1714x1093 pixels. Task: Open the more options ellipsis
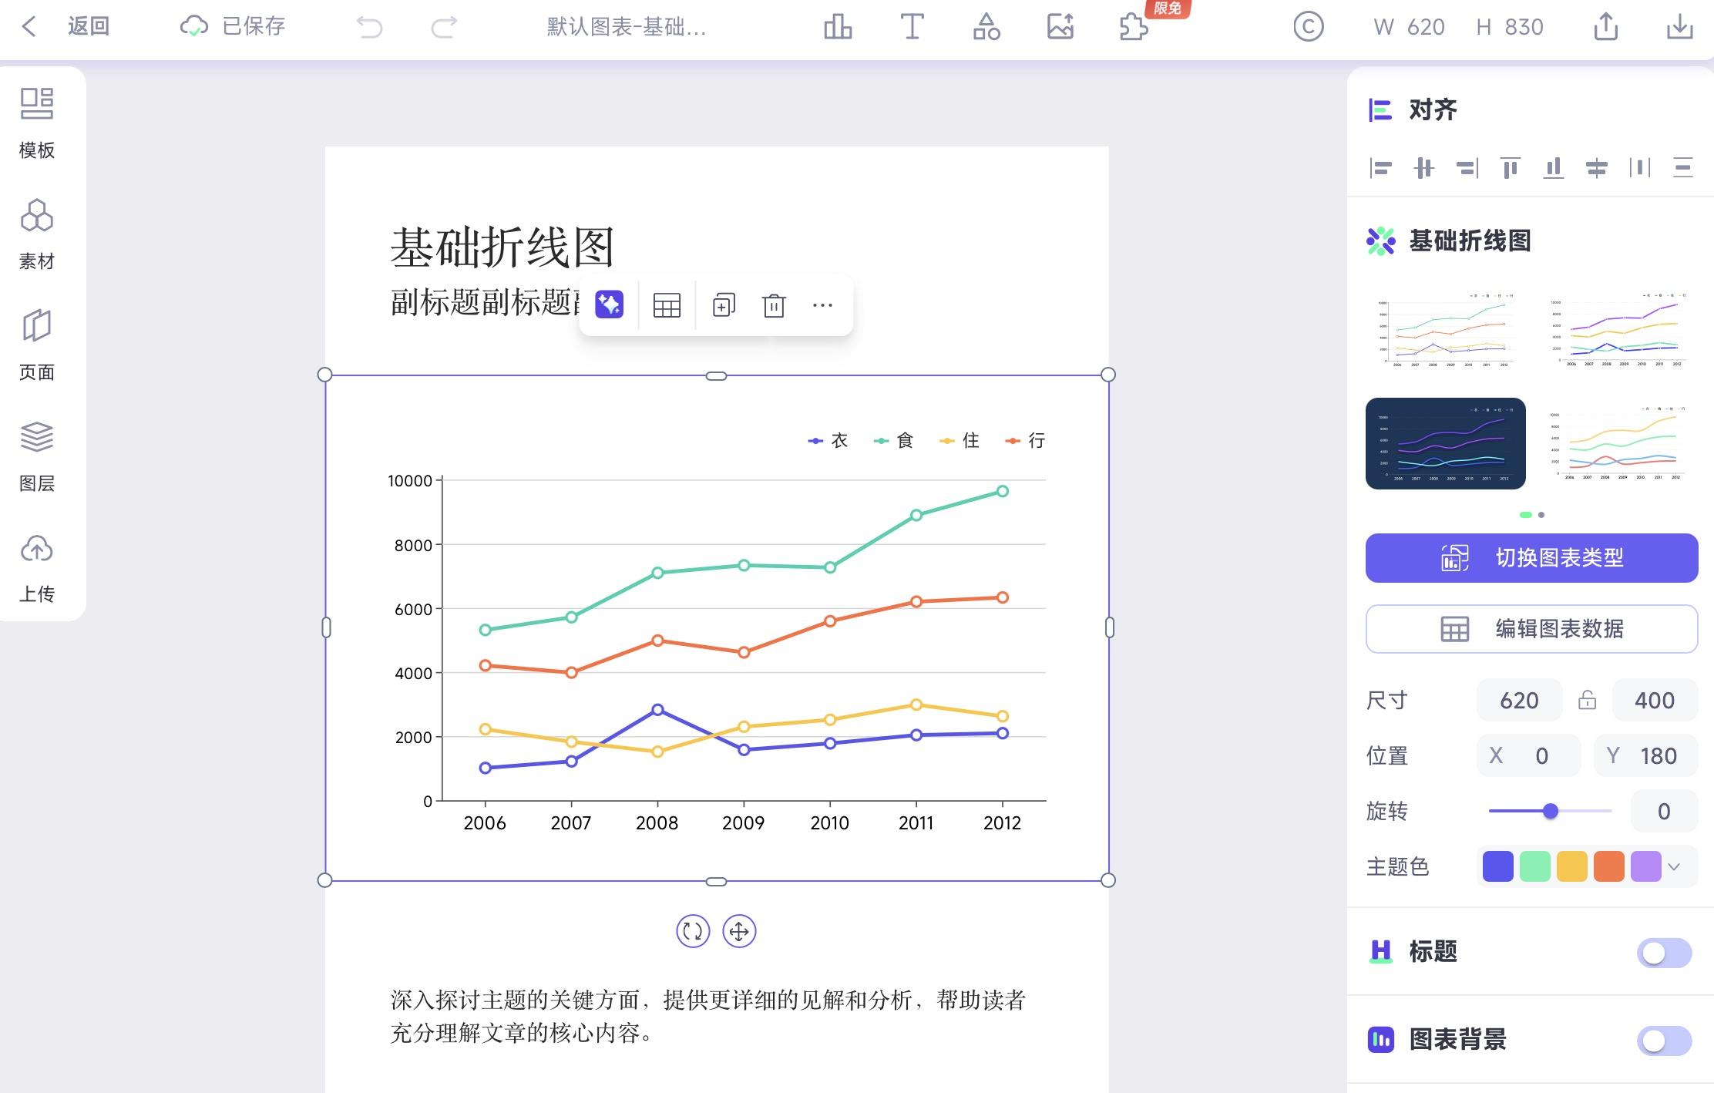coord(822,305)
